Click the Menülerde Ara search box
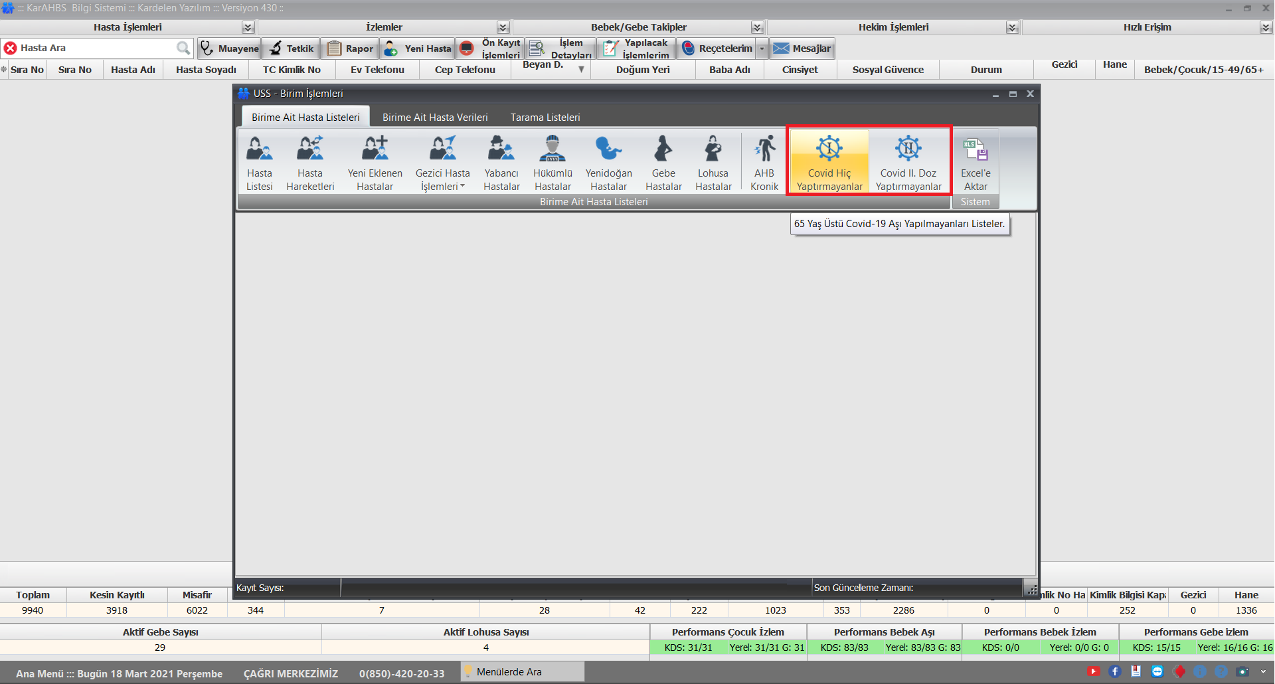1275x684 pixels. point(525,672)
